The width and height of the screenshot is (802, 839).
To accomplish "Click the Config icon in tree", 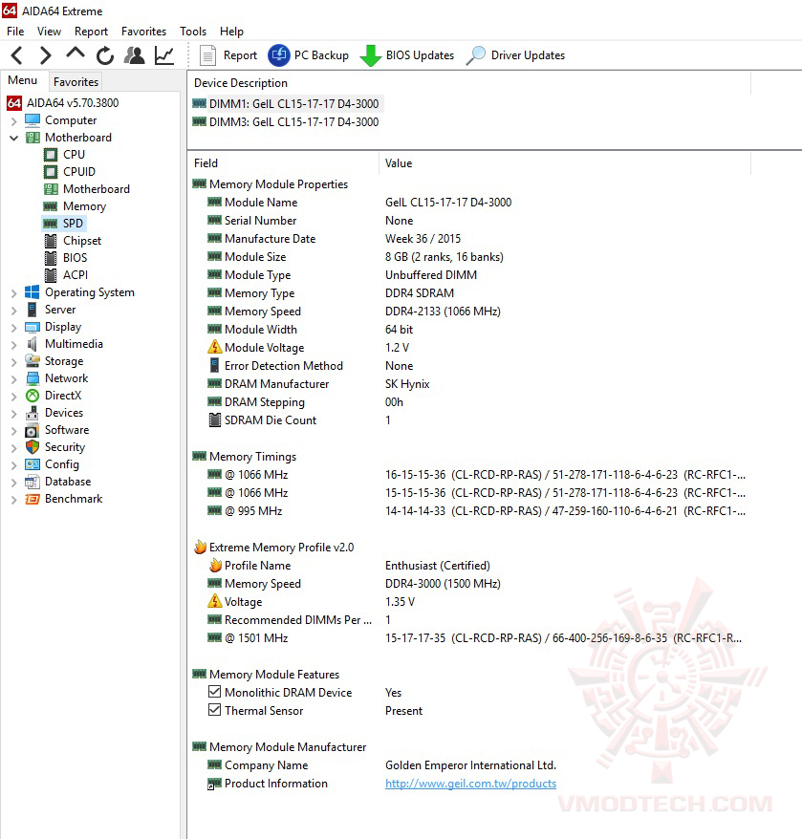I will 33,463.
